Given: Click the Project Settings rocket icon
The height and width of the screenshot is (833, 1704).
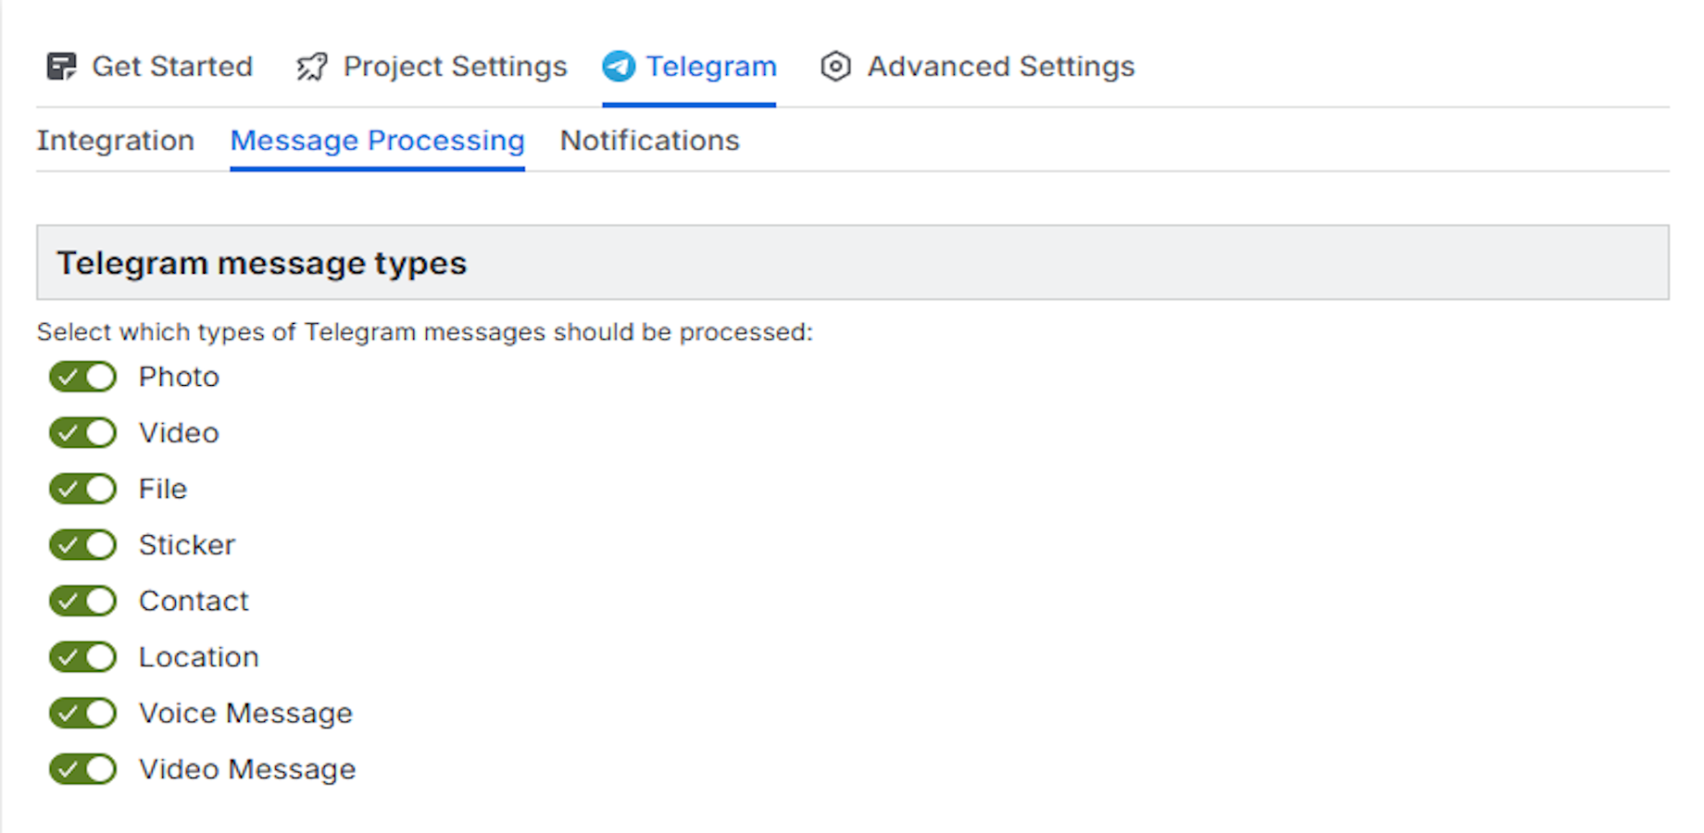Looking at the screenshot, I should pyautogui.click(x=311, y=67).
